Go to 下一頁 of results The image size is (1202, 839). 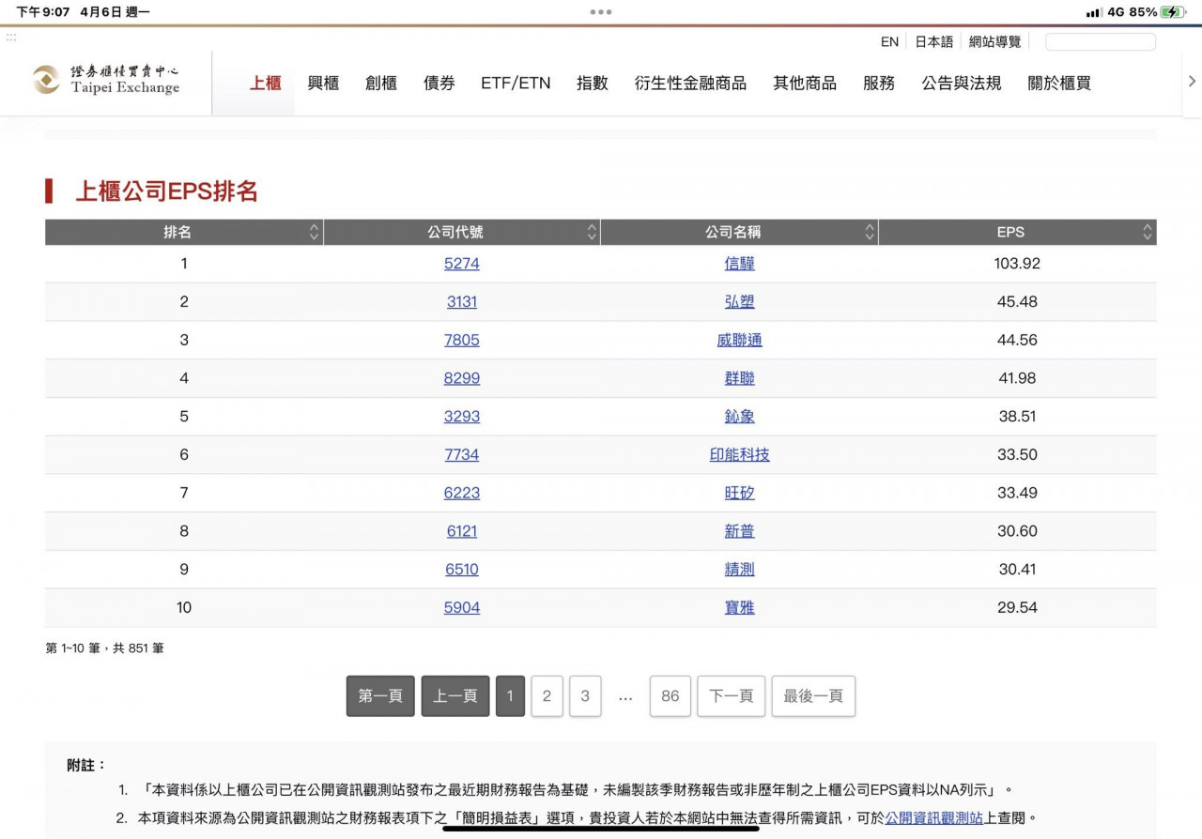click(x=731, y=696)
